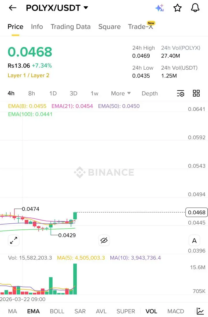The image size is (208, 317).
Task: Select the 1D timeframe
Action: coord(53,93)
